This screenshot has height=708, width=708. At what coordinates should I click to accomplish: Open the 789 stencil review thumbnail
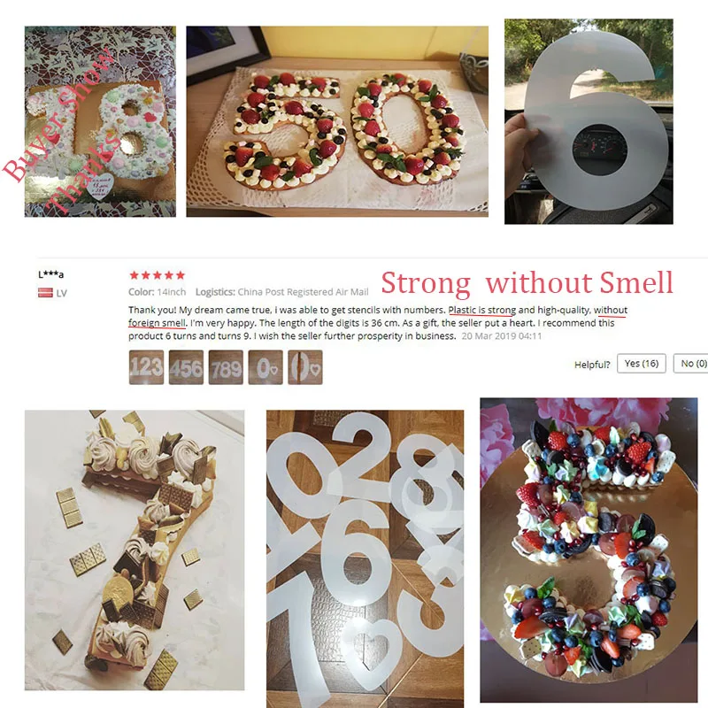click(226, 367)
